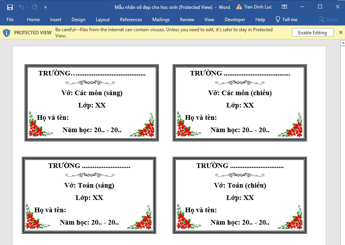Screen dimensions: 345x245
Task: Dismiss the Protected View message bar
Action: (x=340, y=32)
